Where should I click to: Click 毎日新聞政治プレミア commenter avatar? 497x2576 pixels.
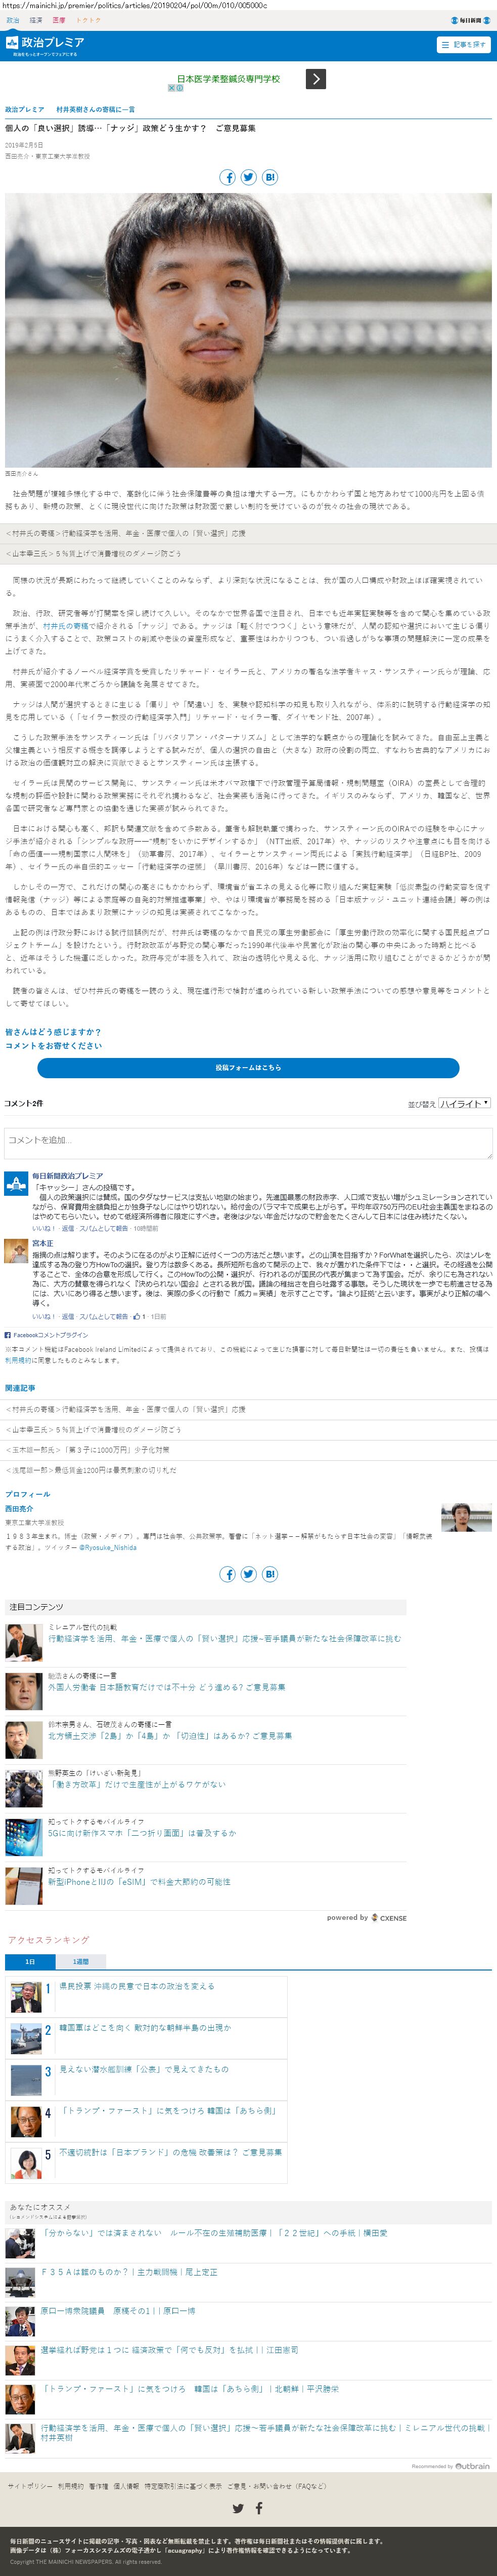[16, 1183]
